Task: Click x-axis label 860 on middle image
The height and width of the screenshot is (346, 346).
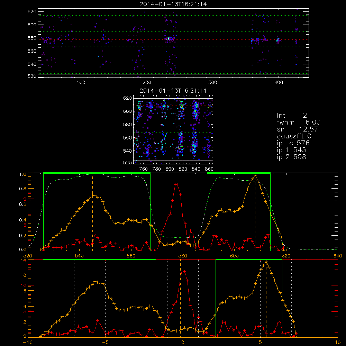Action: coord(209,169)
